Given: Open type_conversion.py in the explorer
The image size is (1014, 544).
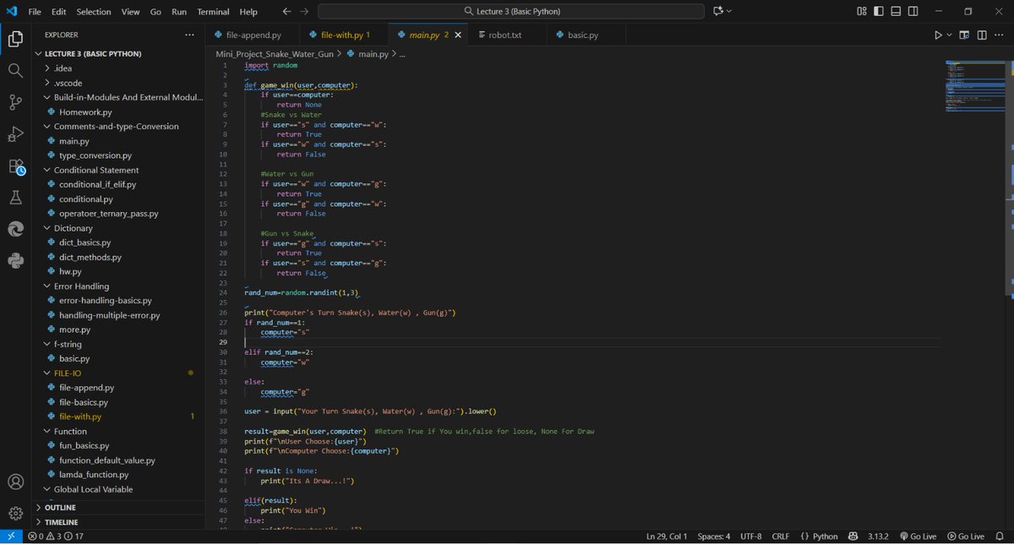Looking at the screenshot, I should [x=95, y=155].
